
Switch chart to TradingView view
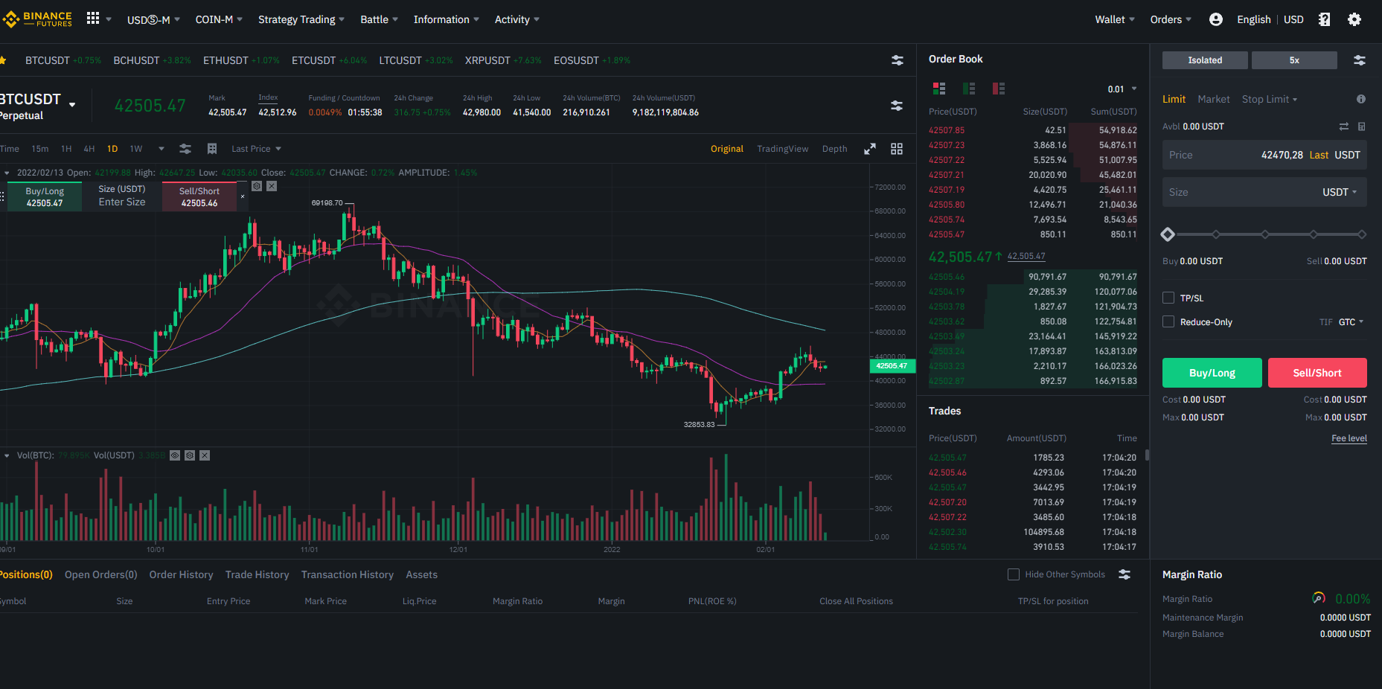pos(782,149)
